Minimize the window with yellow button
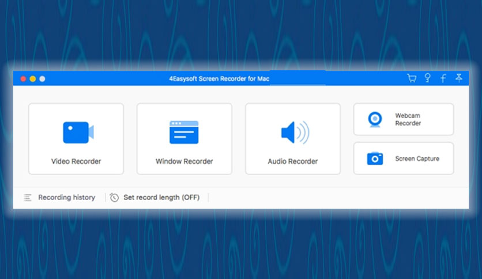Screen dimensions: 482x279 33,79
